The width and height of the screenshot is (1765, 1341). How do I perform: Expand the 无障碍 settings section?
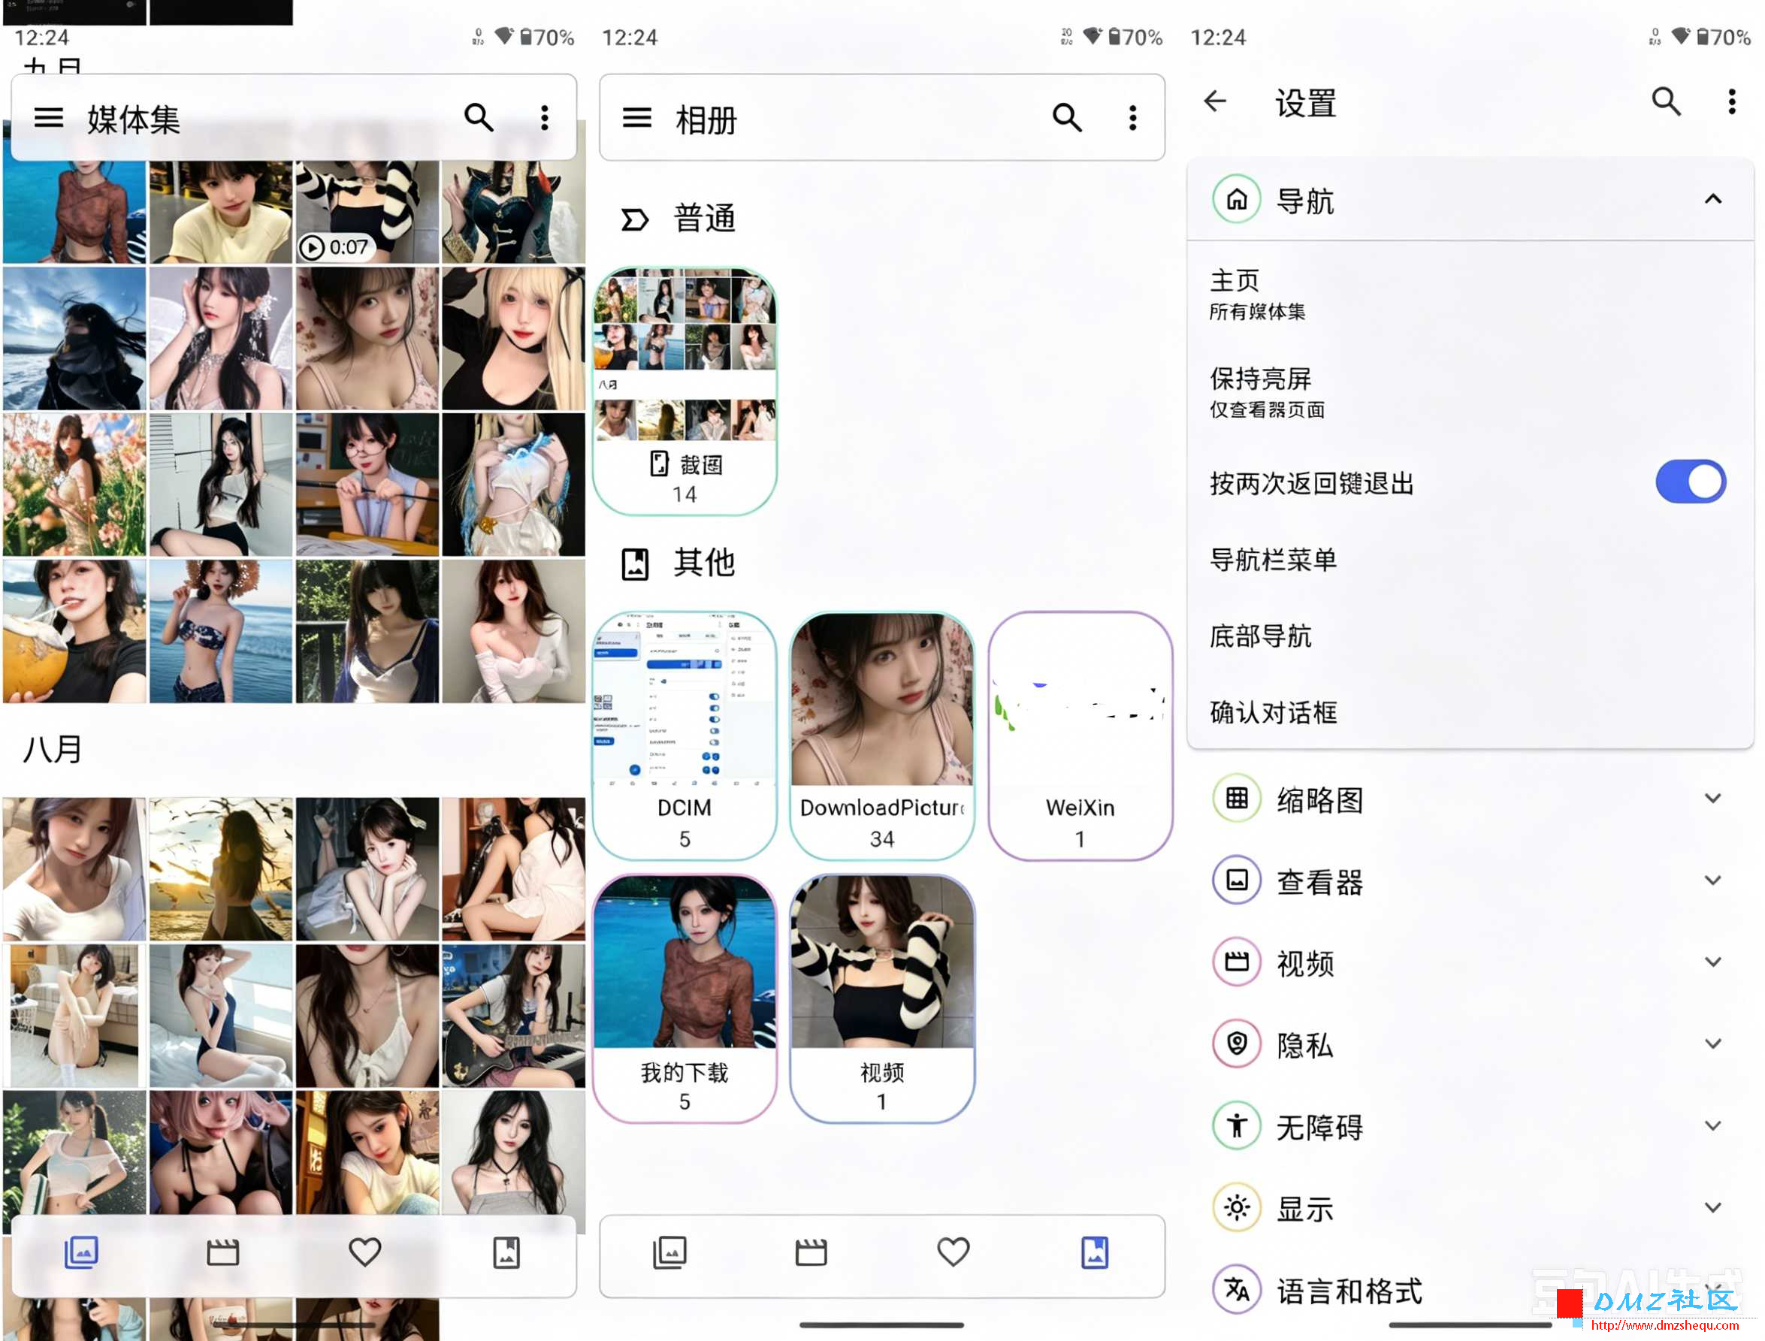click(x=1712, y=1125)
